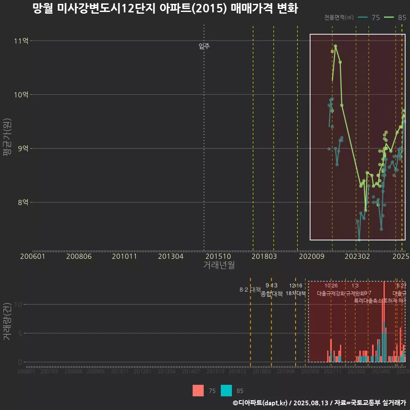Click the 75 line sample in the top legend

tap(363, 18)
